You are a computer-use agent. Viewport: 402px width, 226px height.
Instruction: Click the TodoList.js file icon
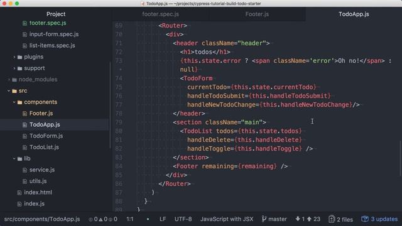point(24,148)
